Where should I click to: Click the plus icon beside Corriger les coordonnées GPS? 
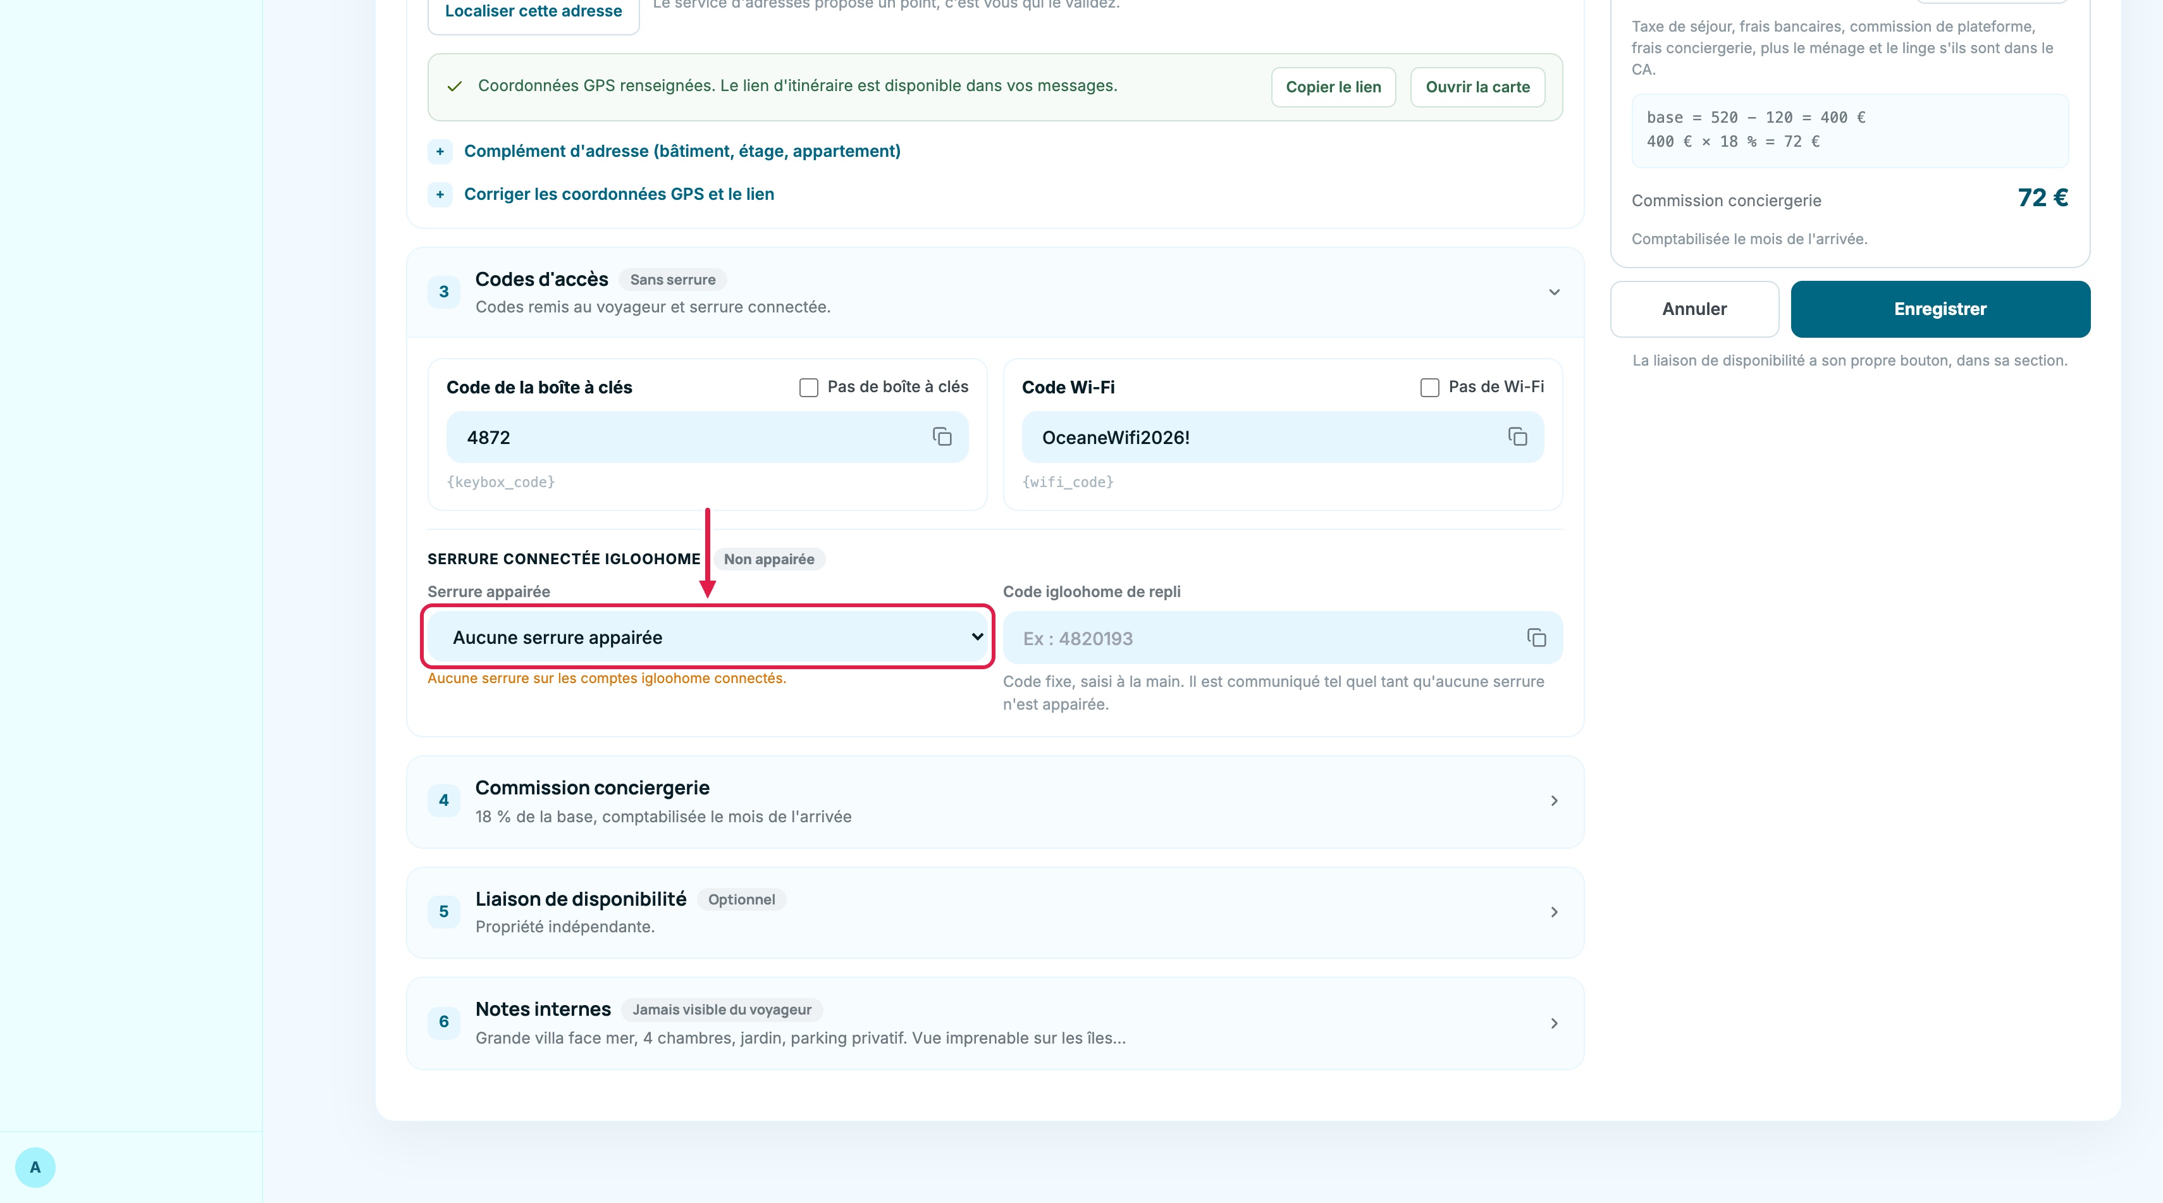point(440,194)
